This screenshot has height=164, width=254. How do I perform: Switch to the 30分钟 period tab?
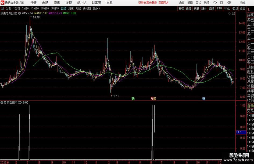[45, 8]
